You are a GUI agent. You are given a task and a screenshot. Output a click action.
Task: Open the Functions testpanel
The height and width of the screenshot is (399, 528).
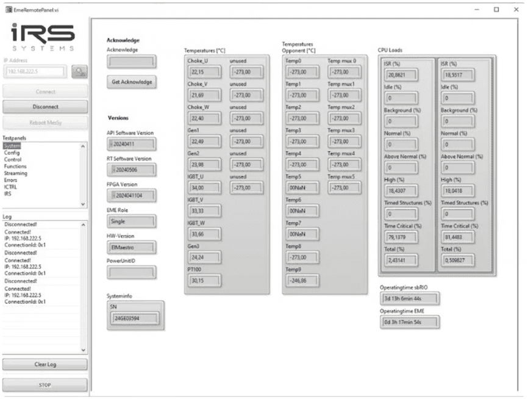(15, 167)
